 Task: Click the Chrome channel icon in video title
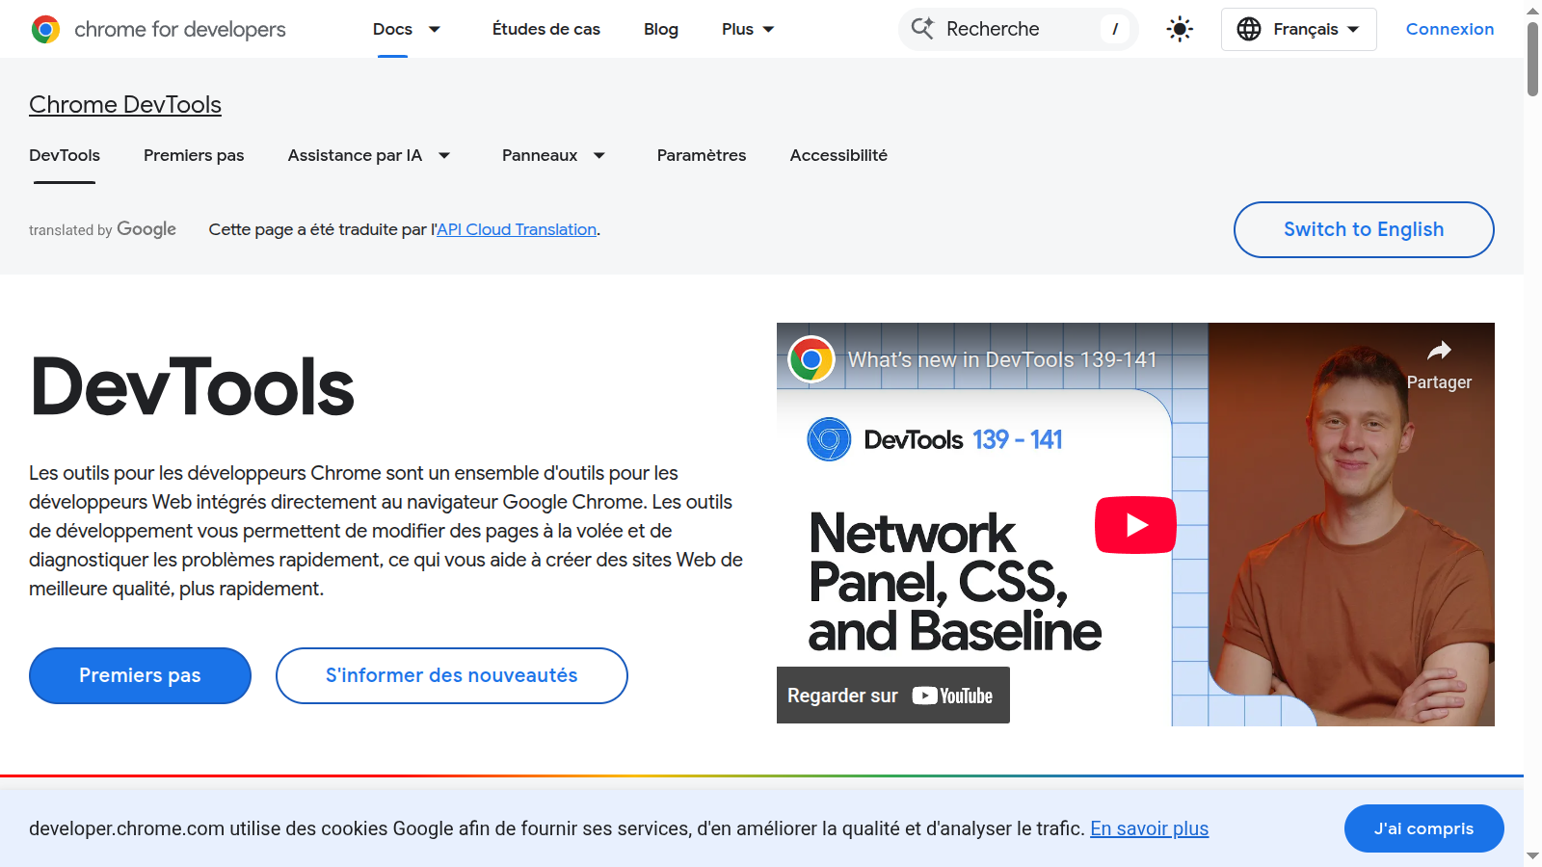811,360
